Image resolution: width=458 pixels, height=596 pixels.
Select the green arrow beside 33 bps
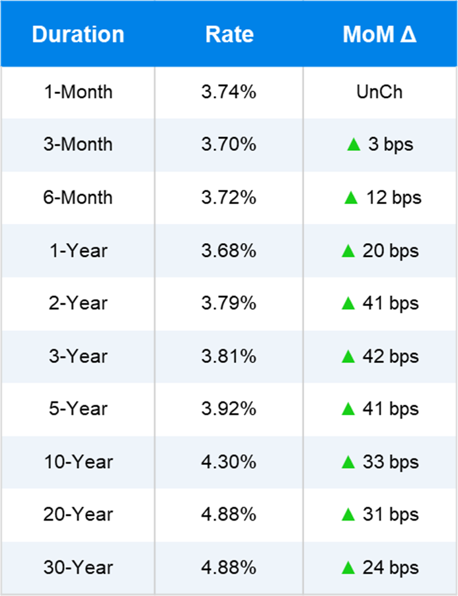point(348,462)
